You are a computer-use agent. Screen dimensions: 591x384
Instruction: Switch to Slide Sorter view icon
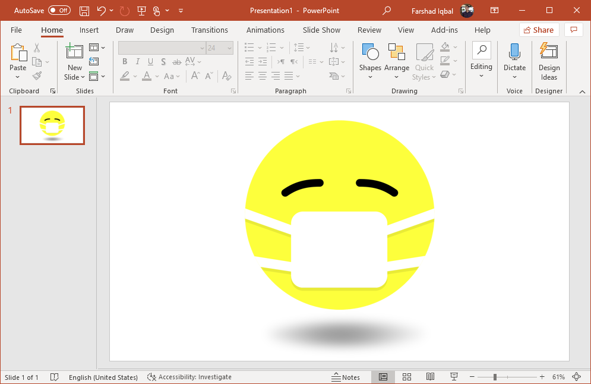pyautogui.click(x=407, y=377)
